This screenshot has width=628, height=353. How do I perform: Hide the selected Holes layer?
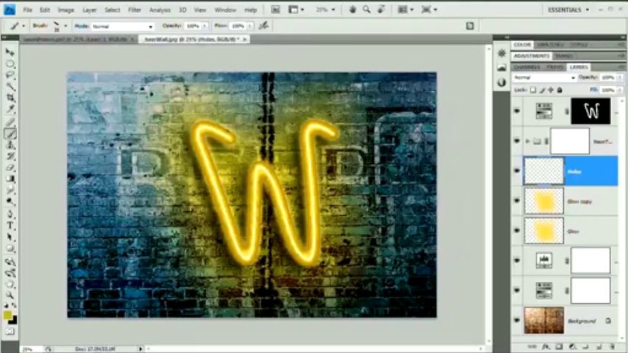click(517, 171)
